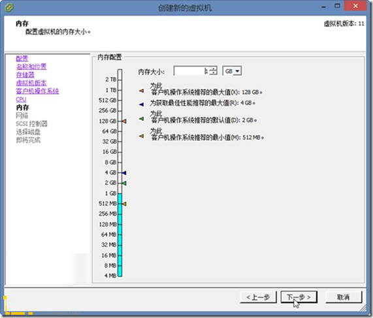
Task: Click the 下一步 next button
Action: pyautogui.click(x=299, y=297)
